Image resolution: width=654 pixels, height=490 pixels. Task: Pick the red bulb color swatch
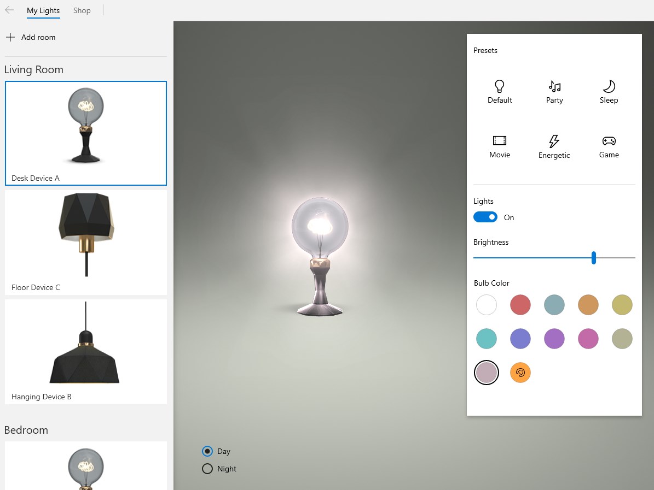(x=520, y=305)
